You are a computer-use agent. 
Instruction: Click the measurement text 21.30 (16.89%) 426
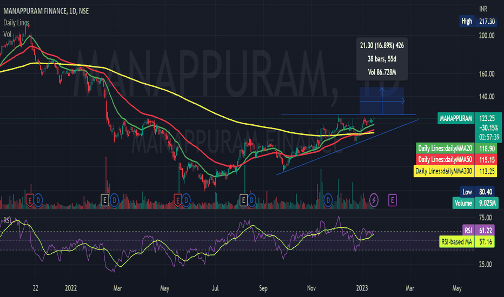pyautogui.click(x=382, y=45)
